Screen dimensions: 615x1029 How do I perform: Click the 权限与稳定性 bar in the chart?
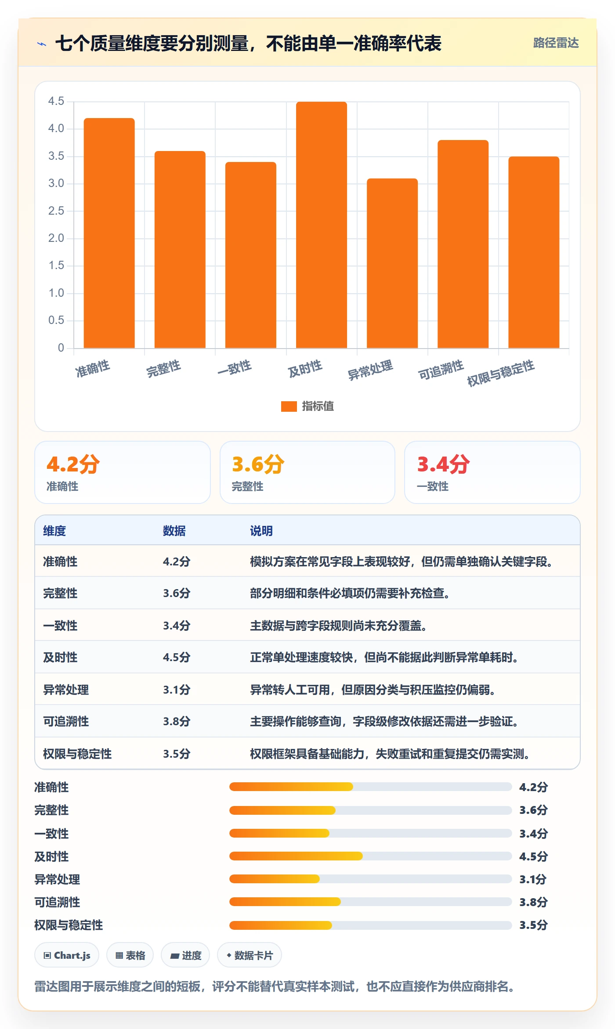click(534, 252)
